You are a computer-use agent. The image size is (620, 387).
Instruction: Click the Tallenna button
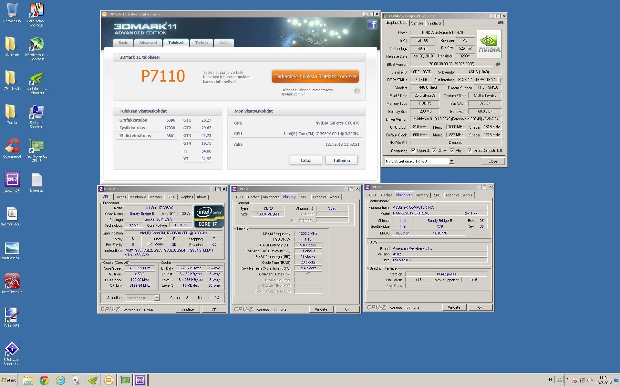[x=341, y=160]
